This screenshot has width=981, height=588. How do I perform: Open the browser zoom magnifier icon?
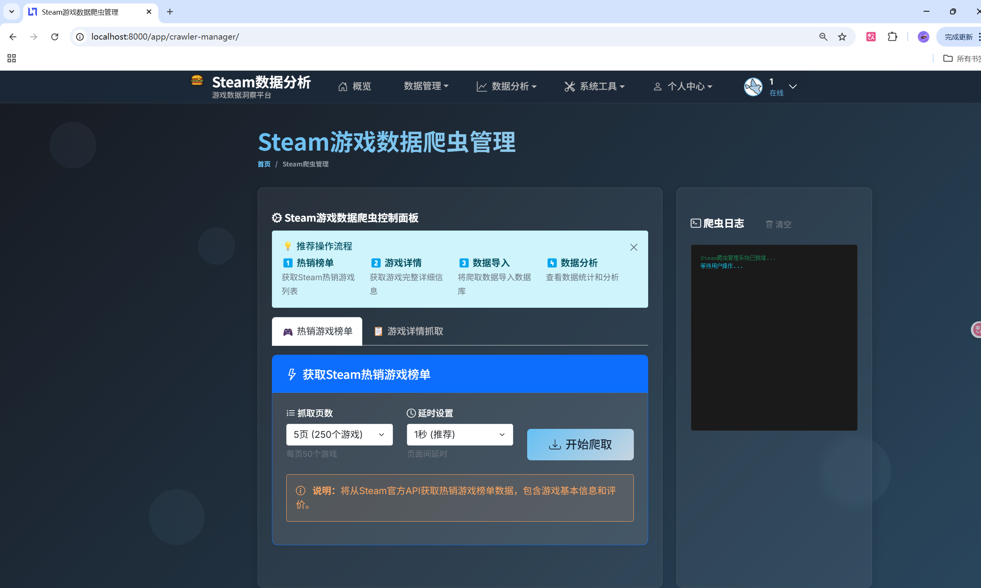tap(823, 37)
